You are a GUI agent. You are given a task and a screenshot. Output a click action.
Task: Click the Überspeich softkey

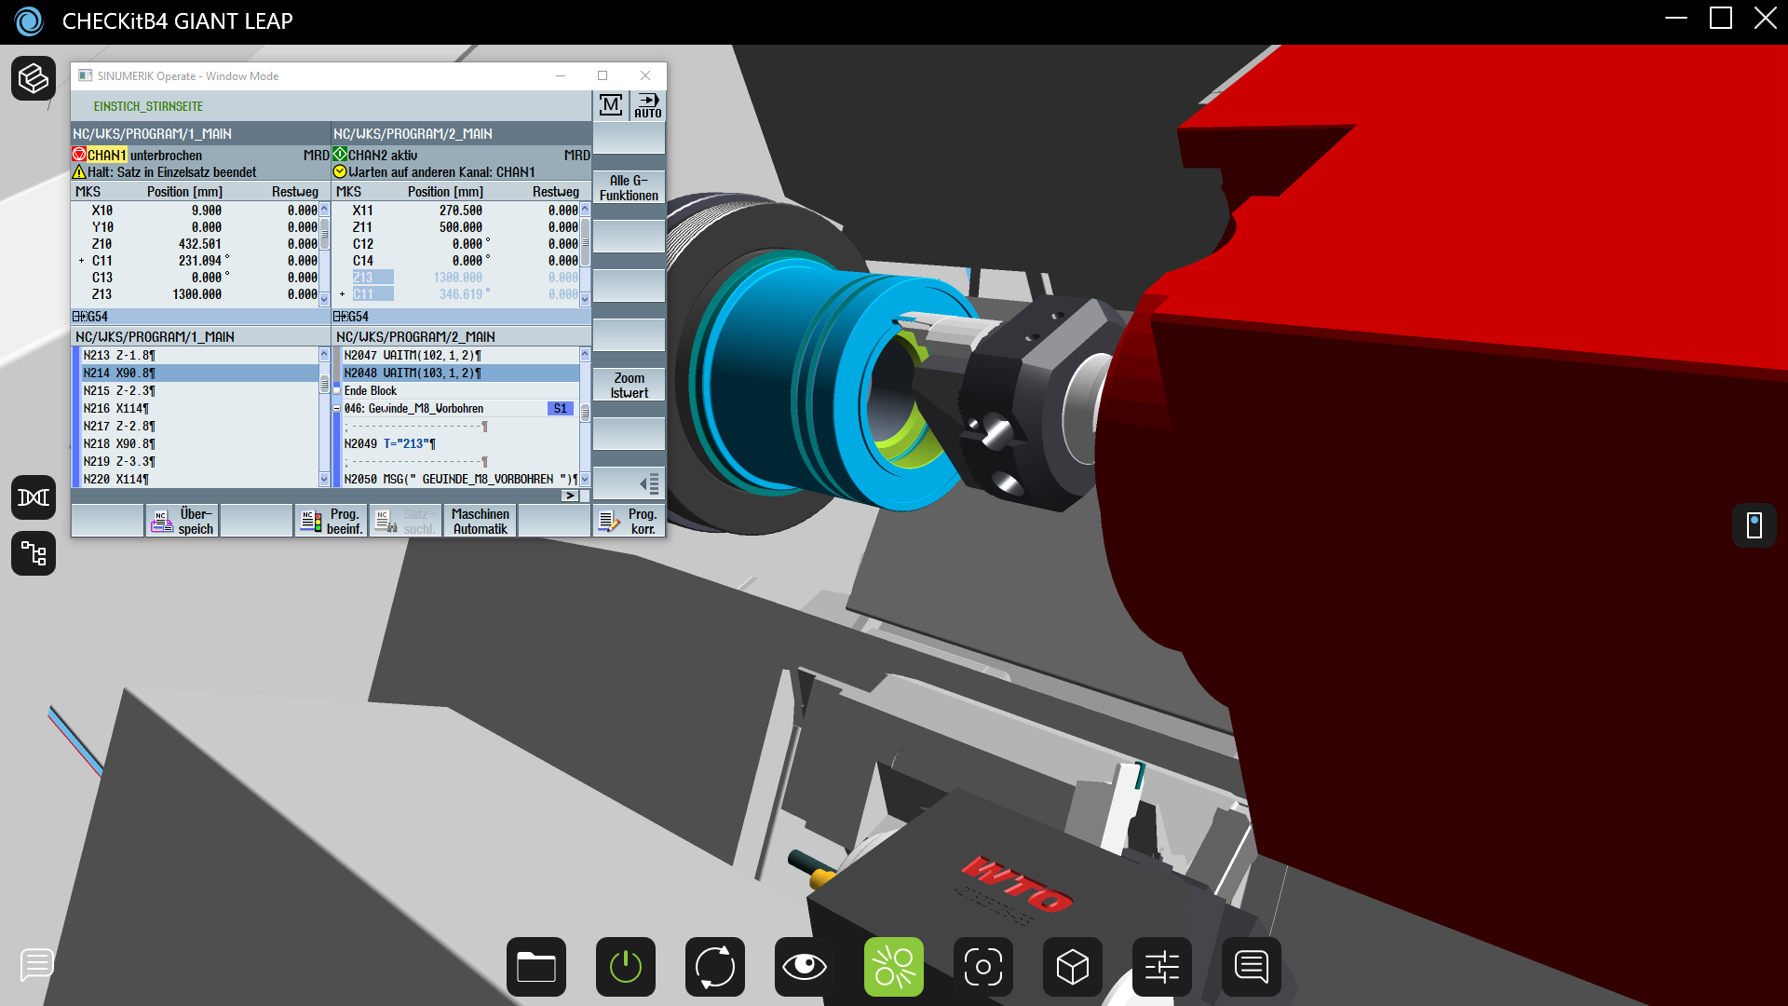tap(183, 521)
